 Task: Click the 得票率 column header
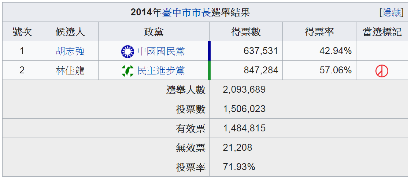[x=319, y=32]
